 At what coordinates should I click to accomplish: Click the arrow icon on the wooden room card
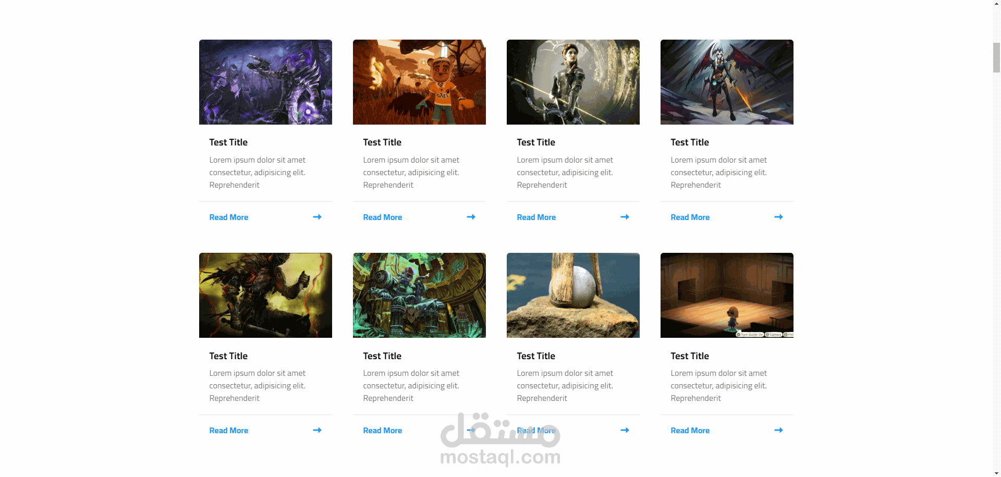(778, 430)
